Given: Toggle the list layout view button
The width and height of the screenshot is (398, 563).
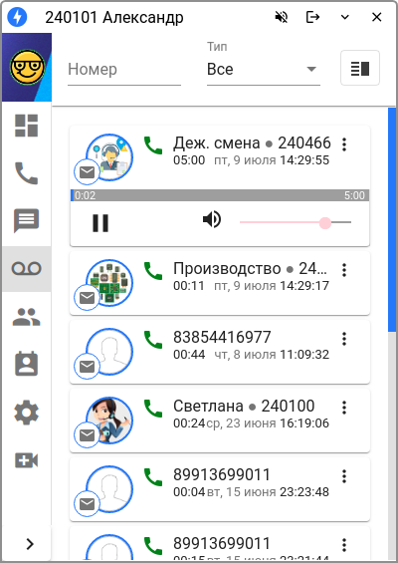Looking at the screenshot, I should (359, 68).
